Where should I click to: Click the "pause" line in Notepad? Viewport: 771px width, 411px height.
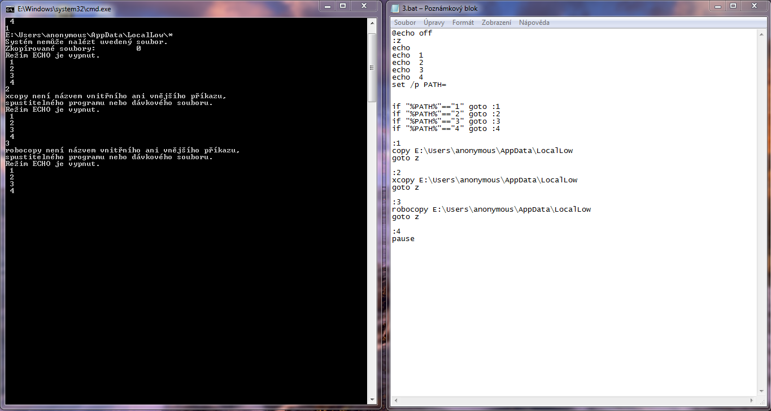[x=403, y=239]
